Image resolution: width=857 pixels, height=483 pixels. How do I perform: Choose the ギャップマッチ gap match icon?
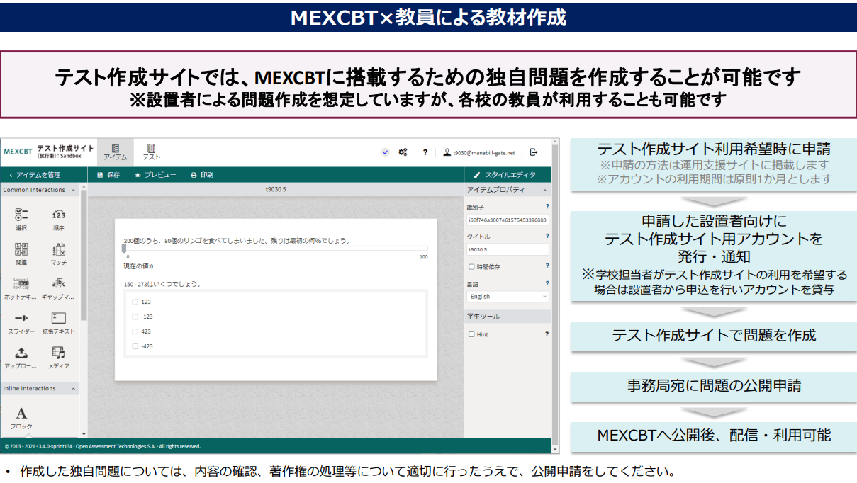pyautogui.click(x=59, y=283)
